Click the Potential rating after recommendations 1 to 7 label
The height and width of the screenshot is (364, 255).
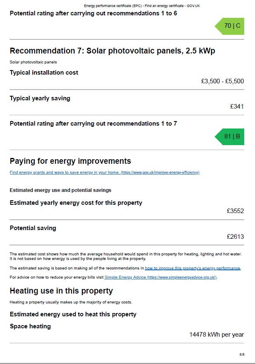tap(93, 124)
